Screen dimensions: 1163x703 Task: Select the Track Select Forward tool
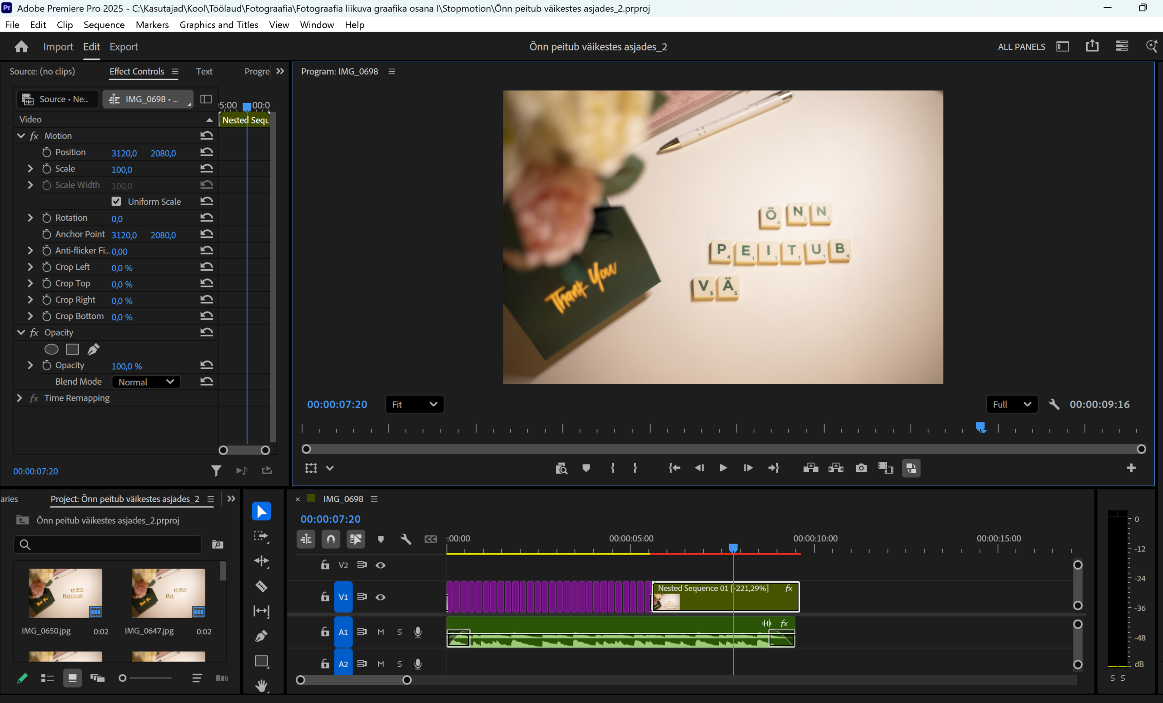[x=261, y=536]
